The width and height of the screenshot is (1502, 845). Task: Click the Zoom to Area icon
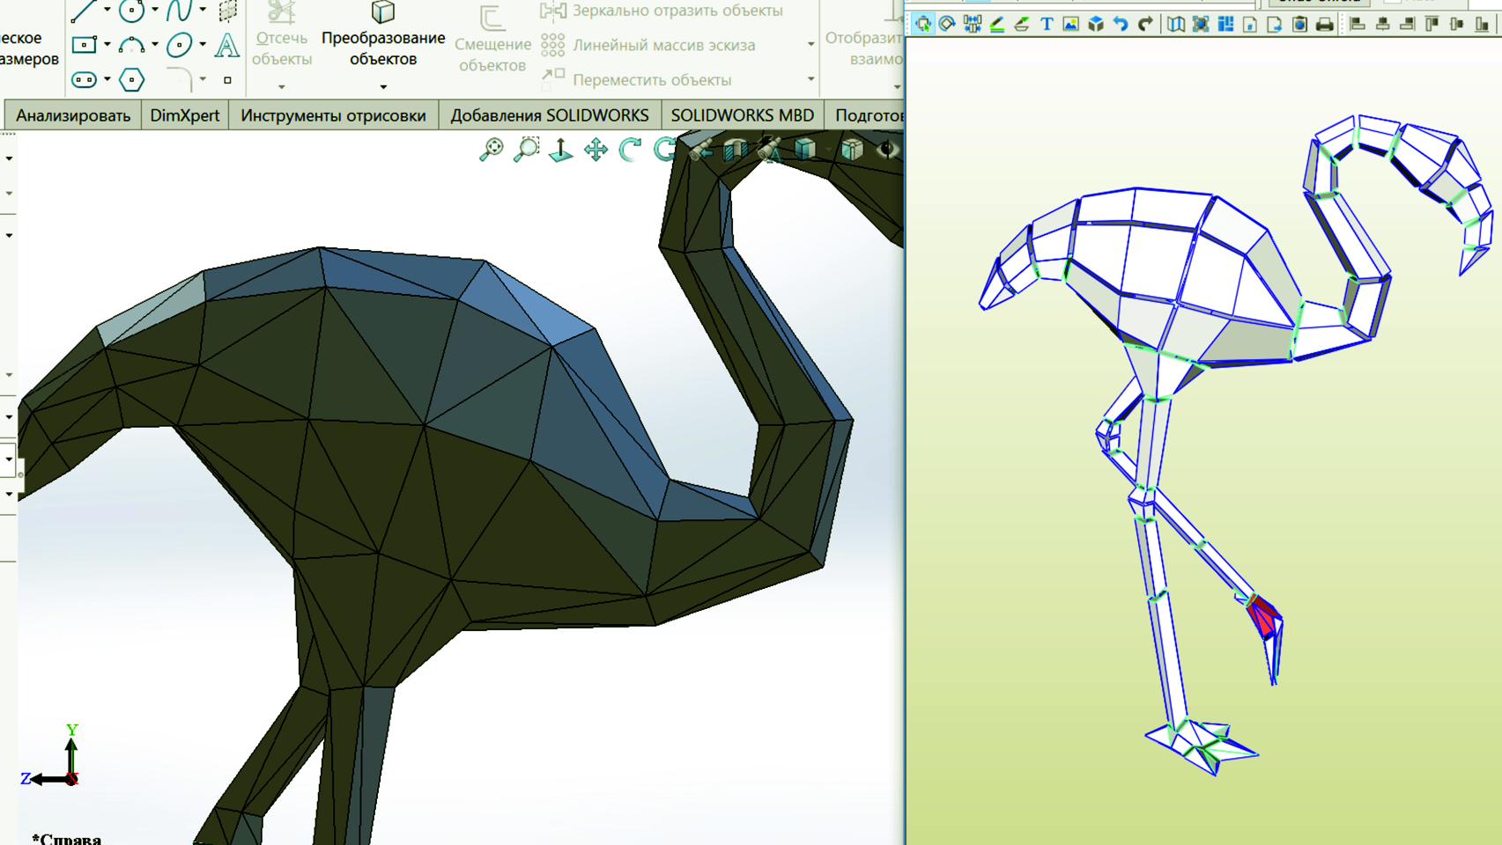[526, 150]
